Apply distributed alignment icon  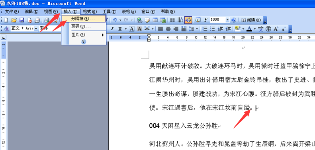click(x=184, y=29)
